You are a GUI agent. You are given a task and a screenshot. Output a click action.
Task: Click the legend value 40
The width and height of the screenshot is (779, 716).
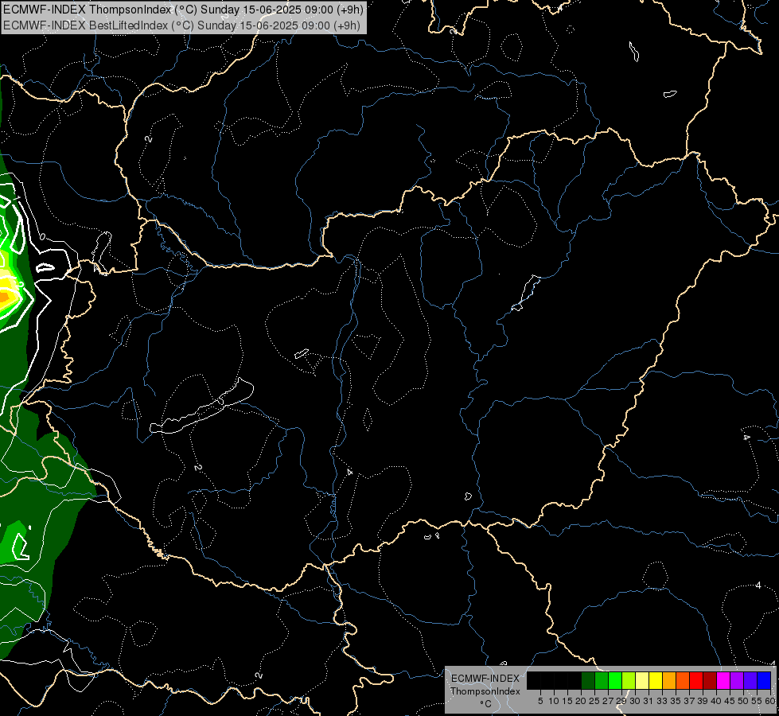[716, 701]
